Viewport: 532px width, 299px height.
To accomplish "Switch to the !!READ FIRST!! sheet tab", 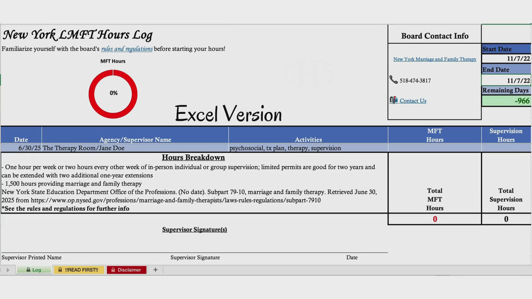I will tap(78, 270).
